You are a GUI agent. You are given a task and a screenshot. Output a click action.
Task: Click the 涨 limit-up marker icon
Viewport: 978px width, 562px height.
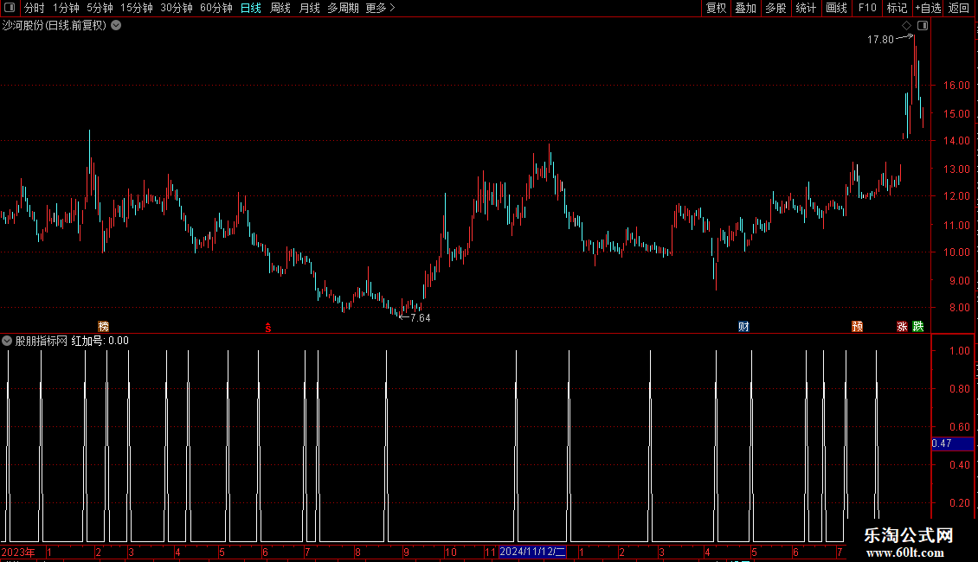[902, 327]
